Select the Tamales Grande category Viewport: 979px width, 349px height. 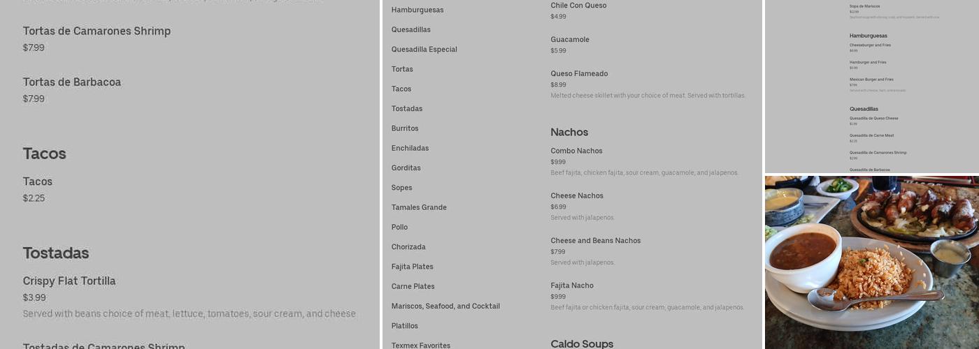coord(419,207)
